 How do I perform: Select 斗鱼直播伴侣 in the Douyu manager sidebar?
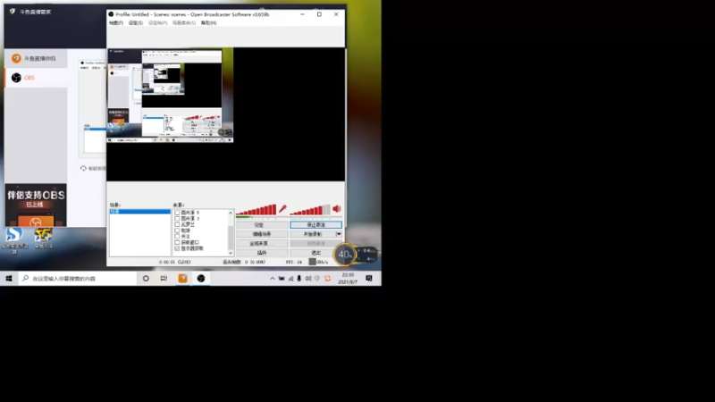(36, 58)
